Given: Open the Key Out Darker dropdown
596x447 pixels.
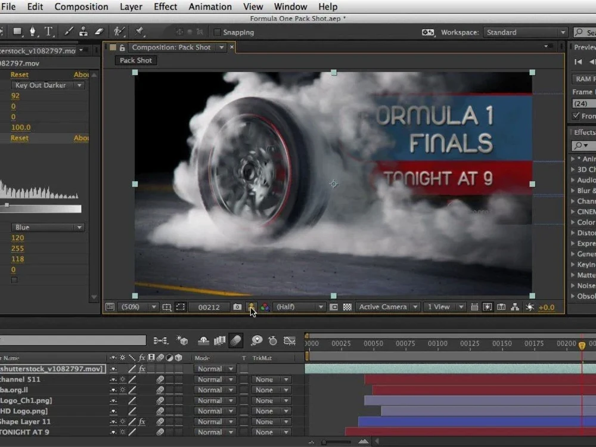Looking at the screenshot, I should [x=48, y=85].
